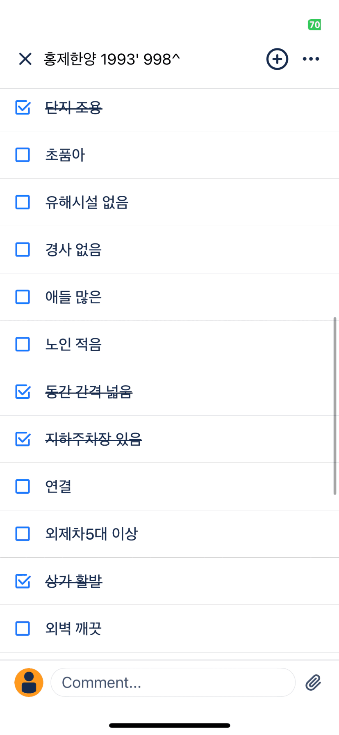This screenshot has height=735, width=339.
Task: Tap the green 70 battery indicator
Action: (x=314, y=25)
